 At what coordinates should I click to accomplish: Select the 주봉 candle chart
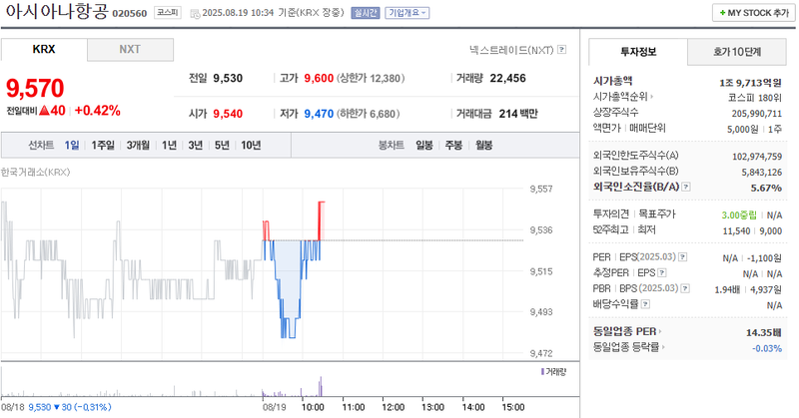453,146
